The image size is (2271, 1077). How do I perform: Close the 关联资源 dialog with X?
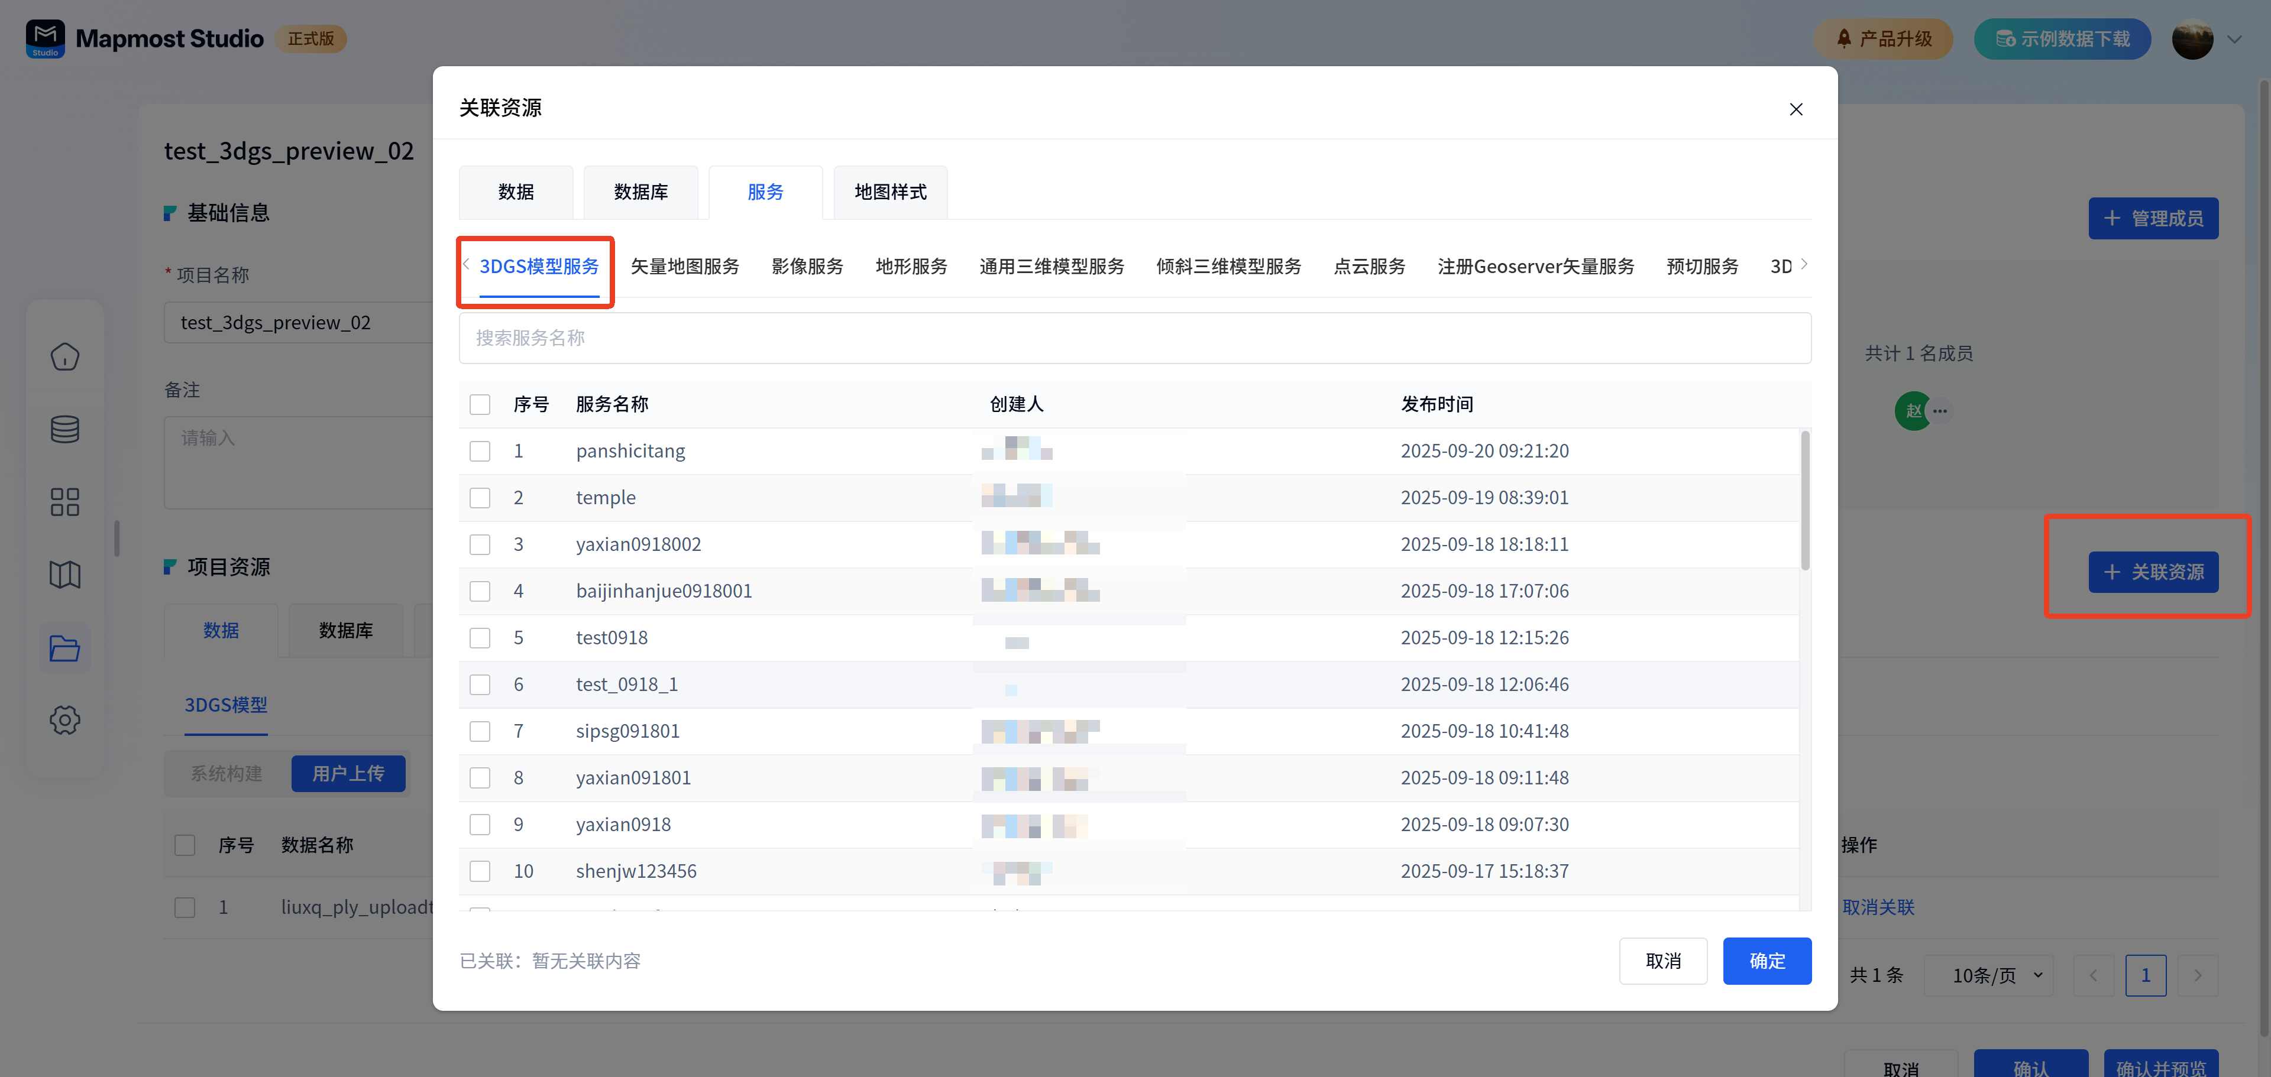pyautogui.click(x=1795, y=109)
